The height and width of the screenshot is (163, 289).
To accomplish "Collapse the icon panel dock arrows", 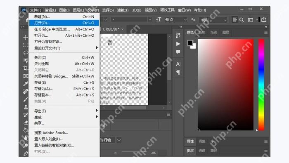I will [x=181, y=27].
